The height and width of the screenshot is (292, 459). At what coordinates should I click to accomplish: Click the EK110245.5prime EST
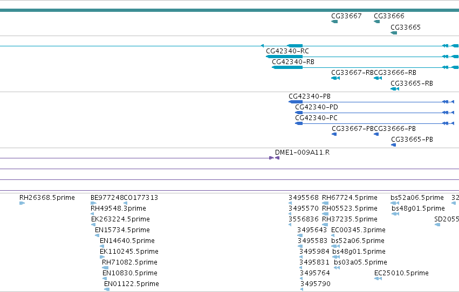(129, 252)
